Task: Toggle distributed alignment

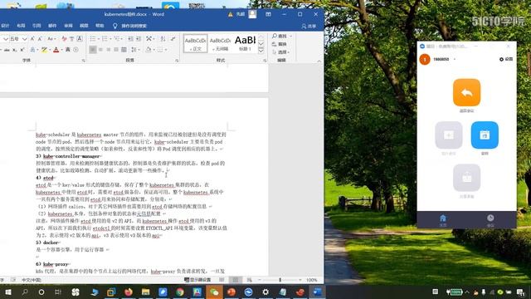Action: (124, 50)
